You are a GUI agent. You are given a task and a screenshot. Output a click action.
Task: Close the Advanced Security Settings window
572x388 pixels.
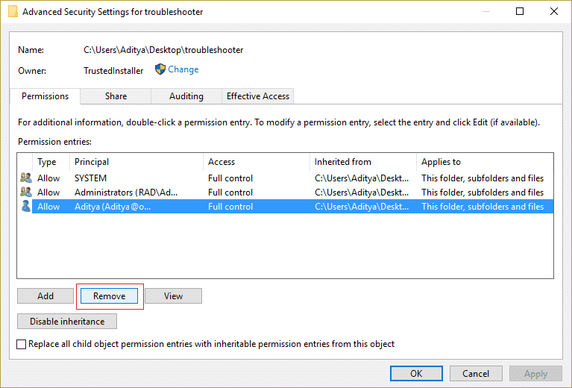[553, 12]
